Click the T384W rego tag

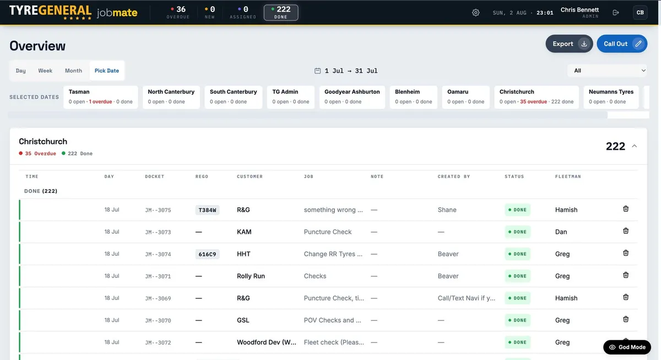click(x=208, y=210)
